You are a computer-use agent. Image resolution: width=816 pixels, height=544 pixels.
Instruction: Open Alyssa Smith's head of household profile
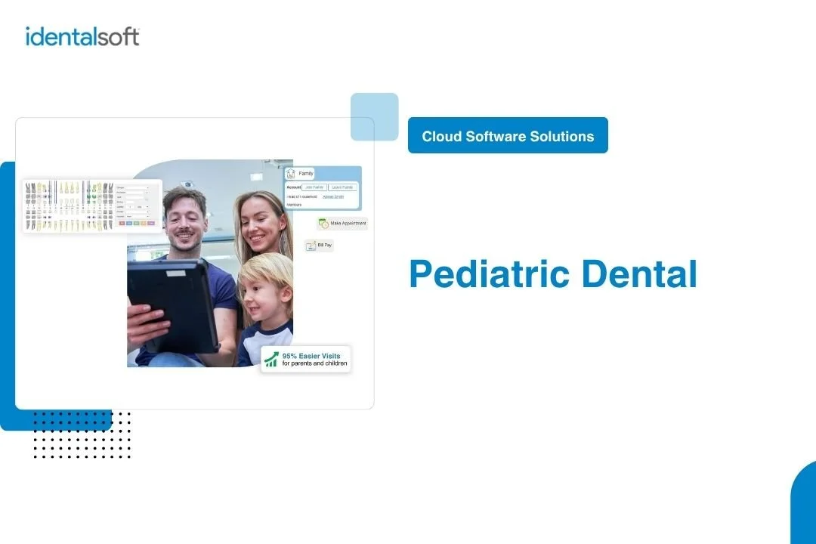pyautogui.click(x=333, y=196)
